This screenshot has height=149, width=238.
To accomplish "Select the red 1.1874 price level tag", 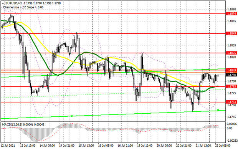I will click(x=231, y=14).
